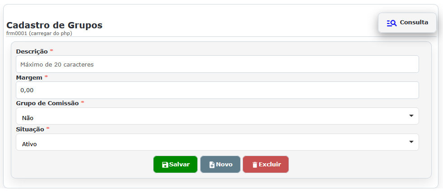Click the frm0001 subtitle text
The width and height of the screenshot is (443, 192).
pos(39,33)
